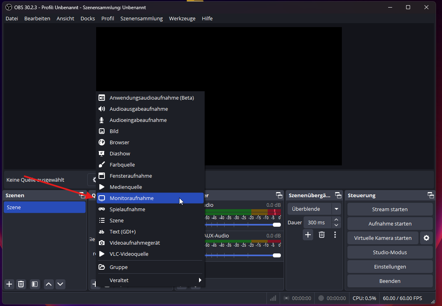This screenshot has width=442, height=306.
Task: Click the 'CPU: 0.5%' status bar entry
Action: [364, 298]
